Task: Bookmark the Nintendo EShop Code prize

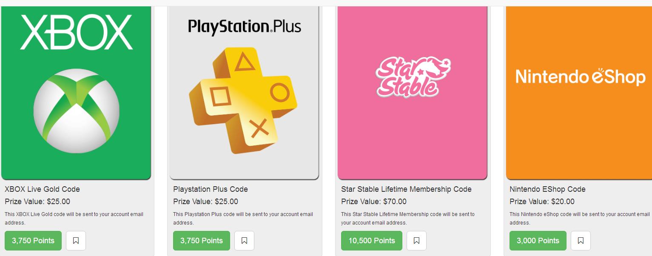Action: (x=581, y=241)
